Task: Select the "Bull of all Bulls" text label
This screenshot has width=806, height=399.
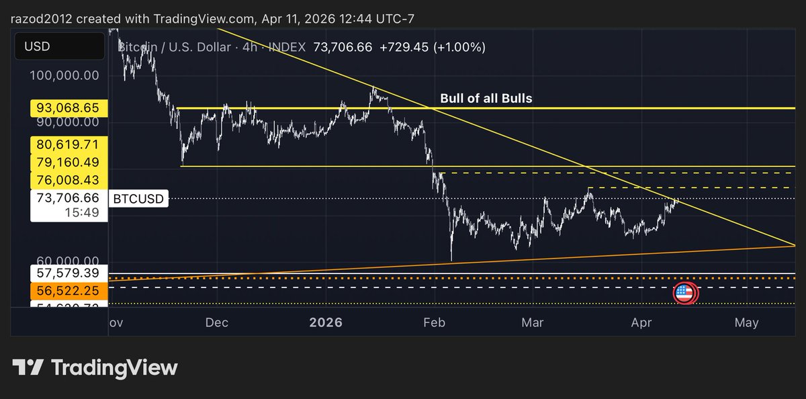Action: point(486,98)
